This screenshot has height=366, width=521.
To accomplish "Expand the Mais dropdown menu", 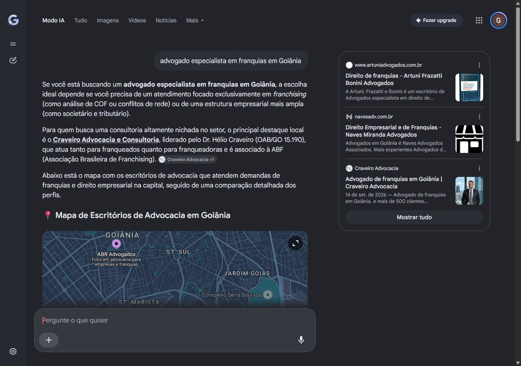I will click(195, 20).
